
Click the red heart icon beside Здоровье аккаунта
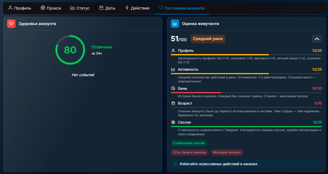click(x=11, y=24)
